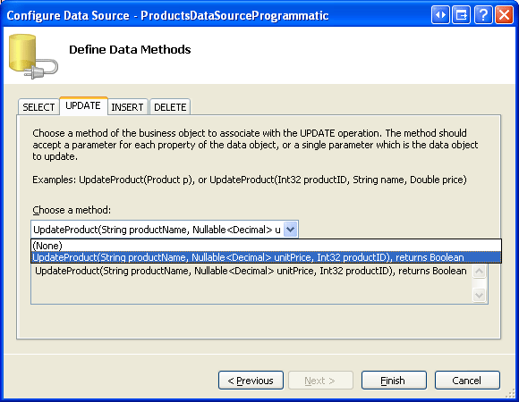Click the left-right arrows title bar icon
Image resolution: width=519 pixels, height=402 pixels.
[x=440, y=15]
